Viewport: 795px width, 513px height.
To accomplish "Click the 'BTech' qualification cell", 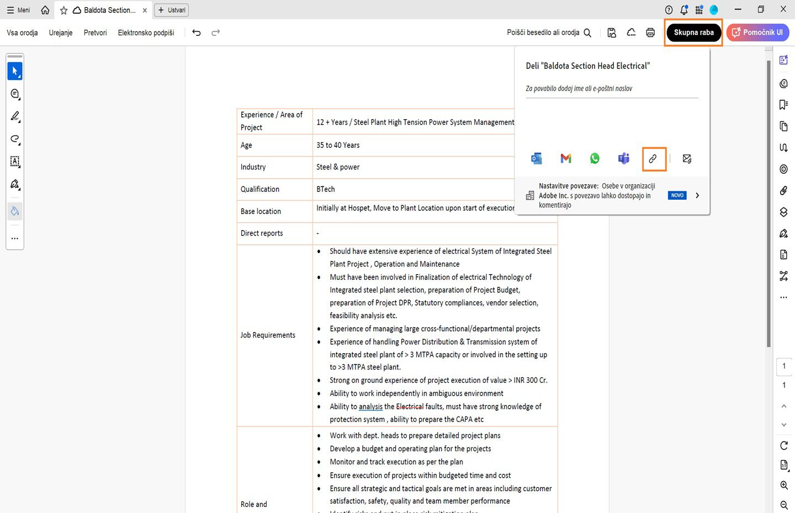I will pyautogui.click(x=415, y=189).
